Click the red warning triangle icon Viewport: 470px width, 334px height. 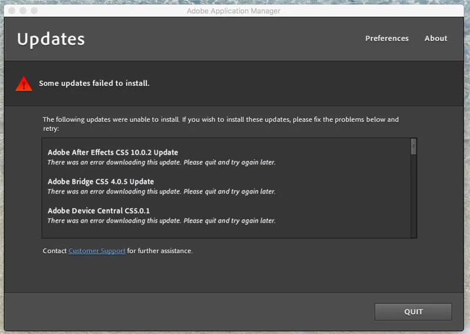pos(23,83)
